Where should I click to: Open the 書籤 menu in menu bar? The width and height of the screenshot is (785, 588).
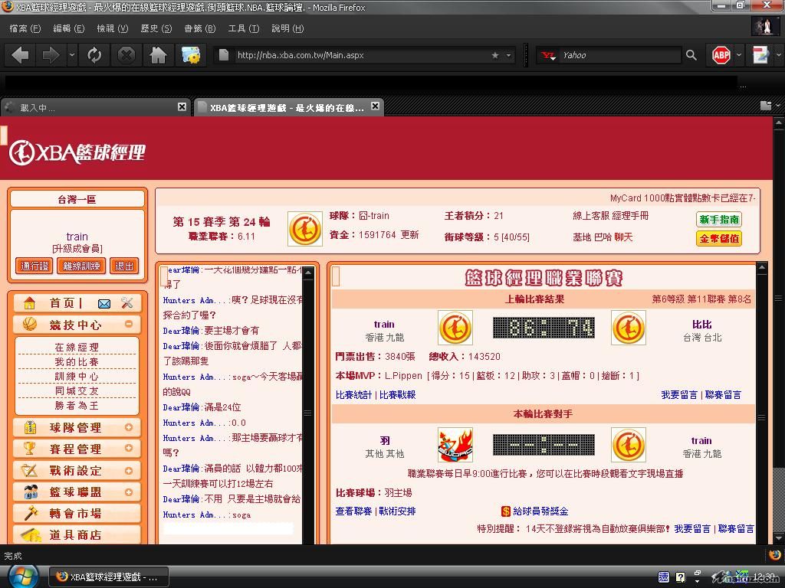[199, 28]
